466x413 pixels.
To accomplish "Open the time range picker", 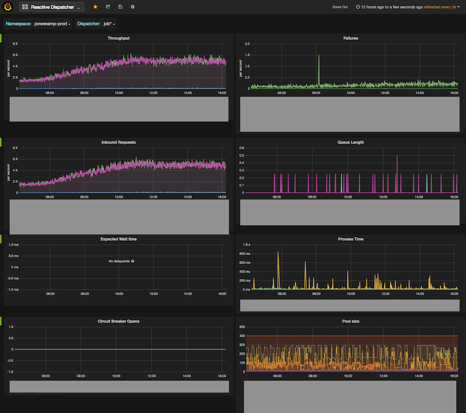I will point(408,7).
